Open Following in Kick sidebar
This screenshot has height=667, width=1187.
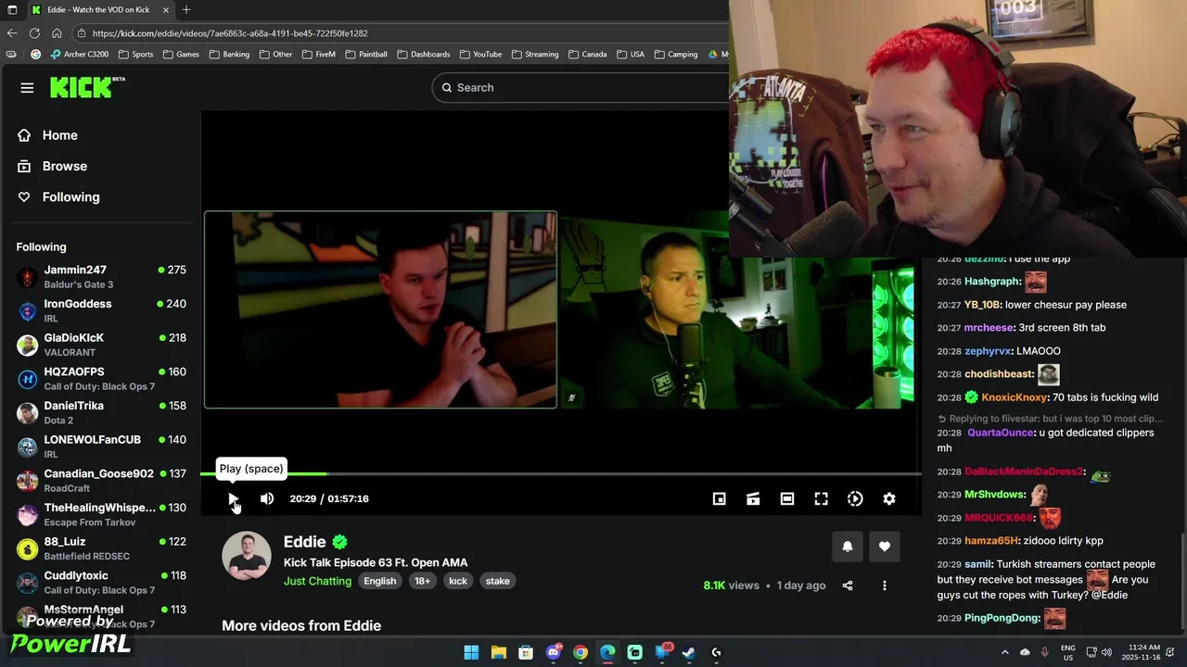pyautogui.click(x=70, y=196)
